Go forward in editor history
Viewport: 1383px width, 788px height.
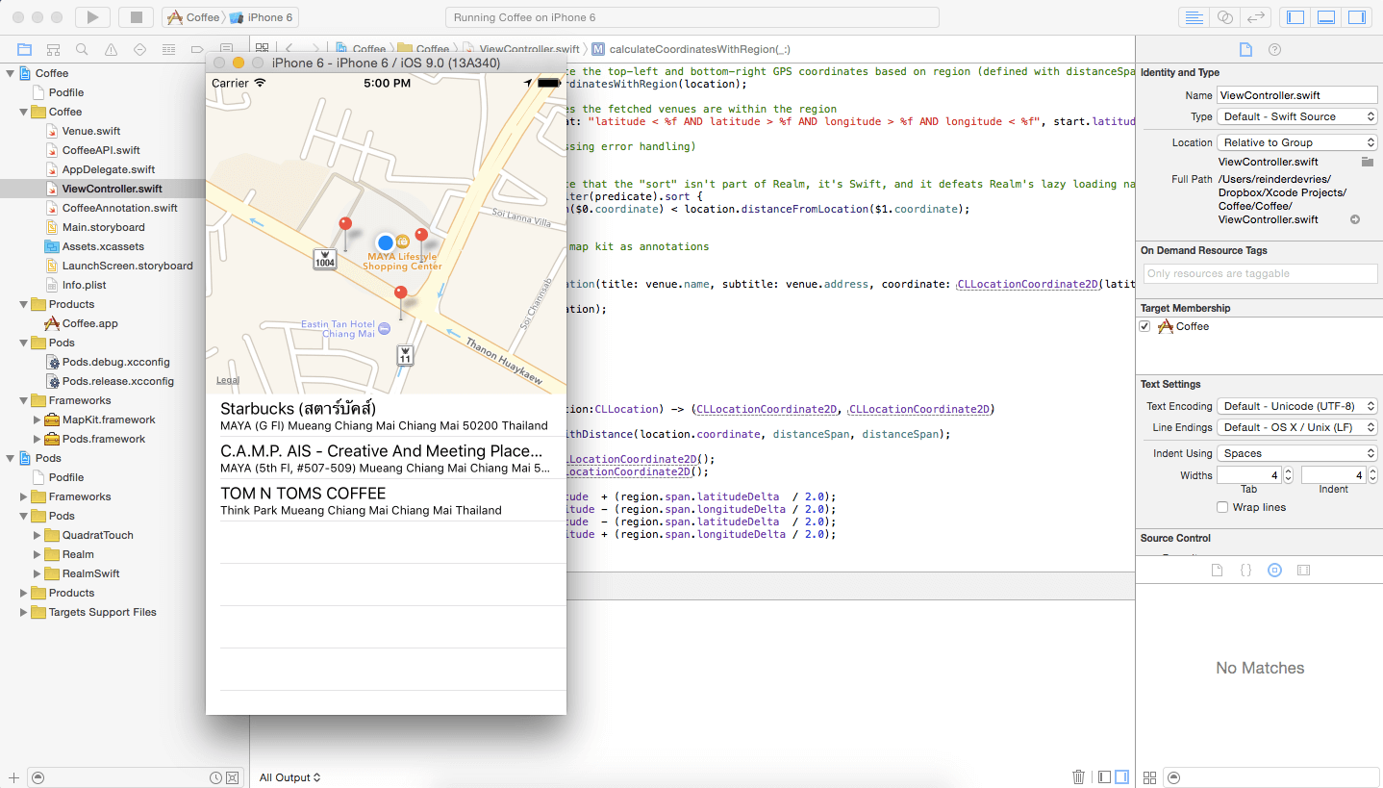pos(314,48)
